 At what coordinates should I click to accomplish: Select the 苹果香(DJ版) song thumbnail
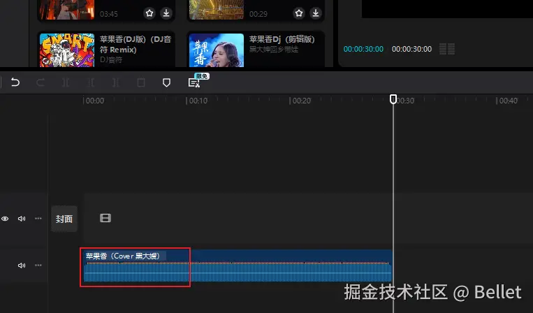point(67,50)
